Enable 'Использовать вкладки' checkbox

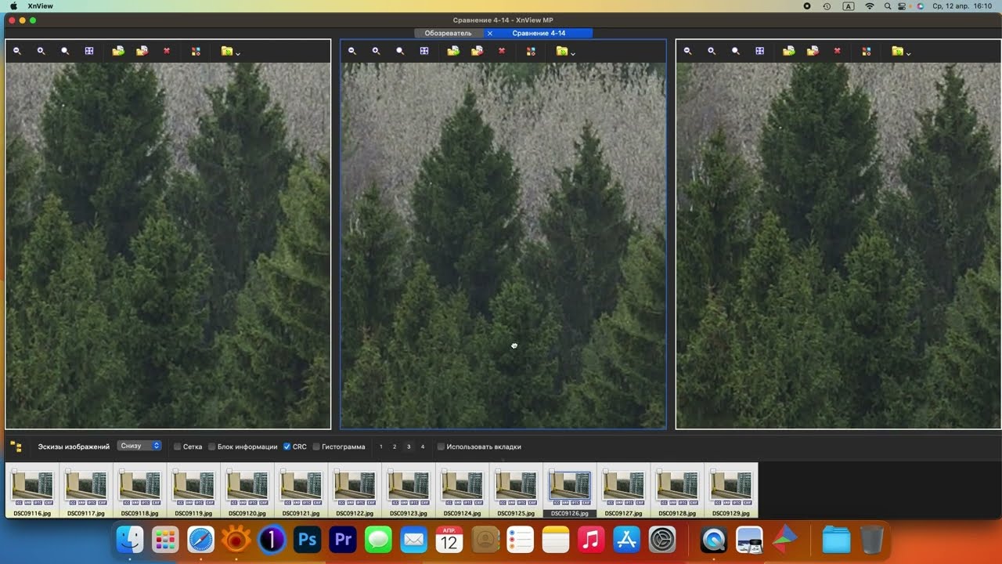coord(441,446)
